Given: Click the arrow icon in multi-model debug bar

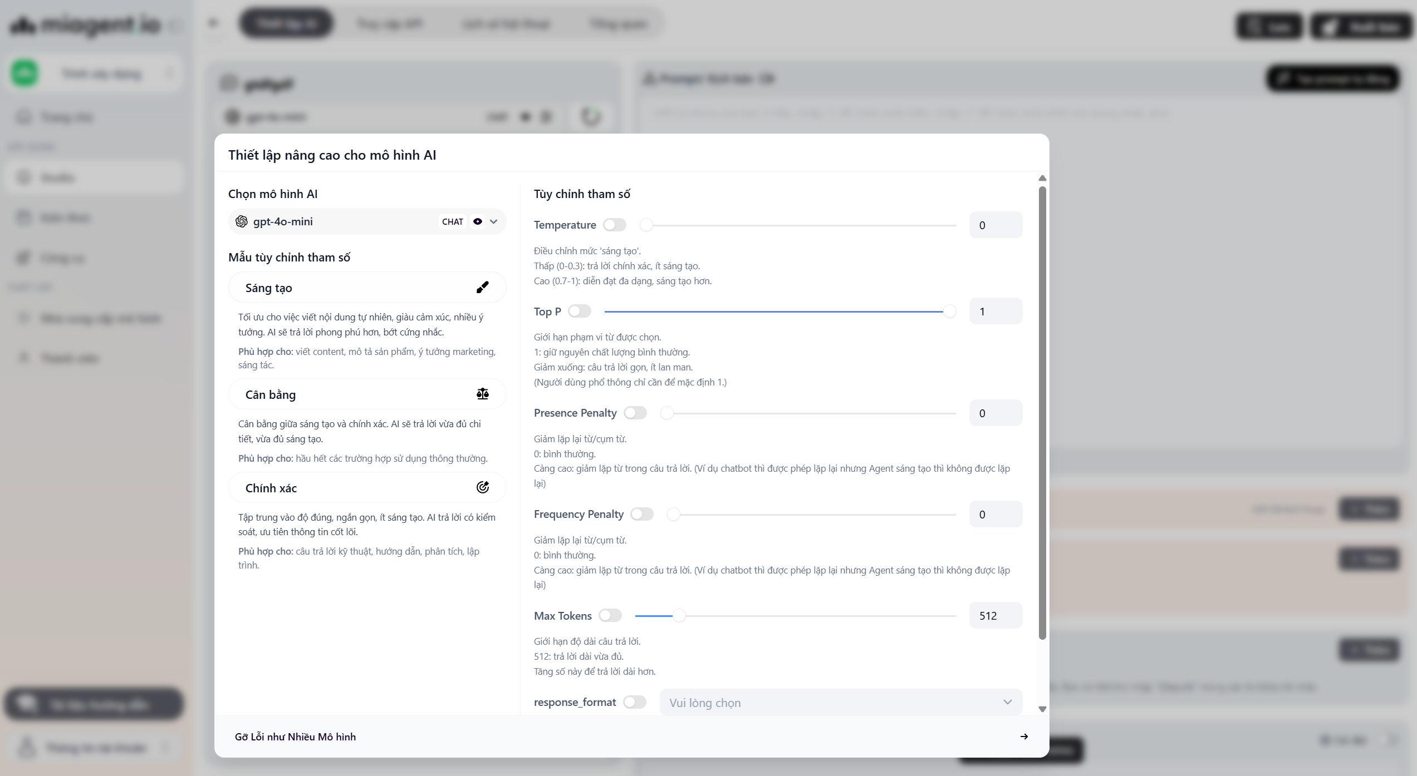Looking at the screenshot, I should (x=1024, y=737).
